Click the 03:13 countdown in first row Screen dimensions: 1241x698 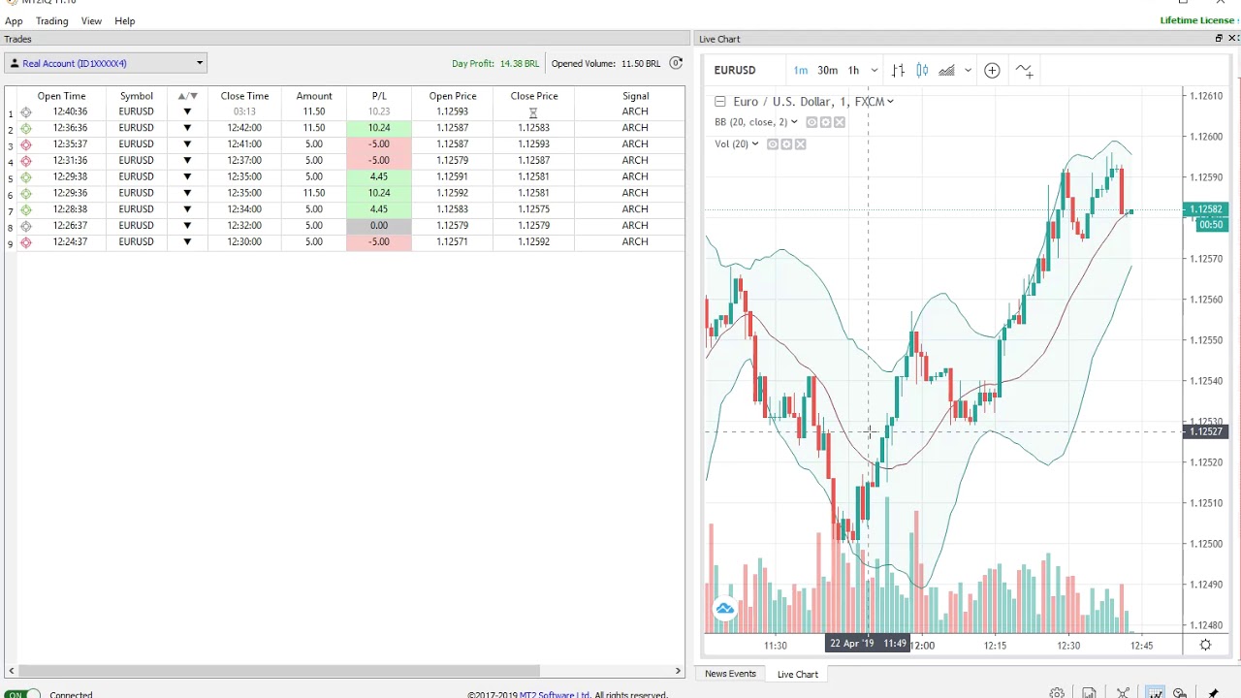click(244, 111)
